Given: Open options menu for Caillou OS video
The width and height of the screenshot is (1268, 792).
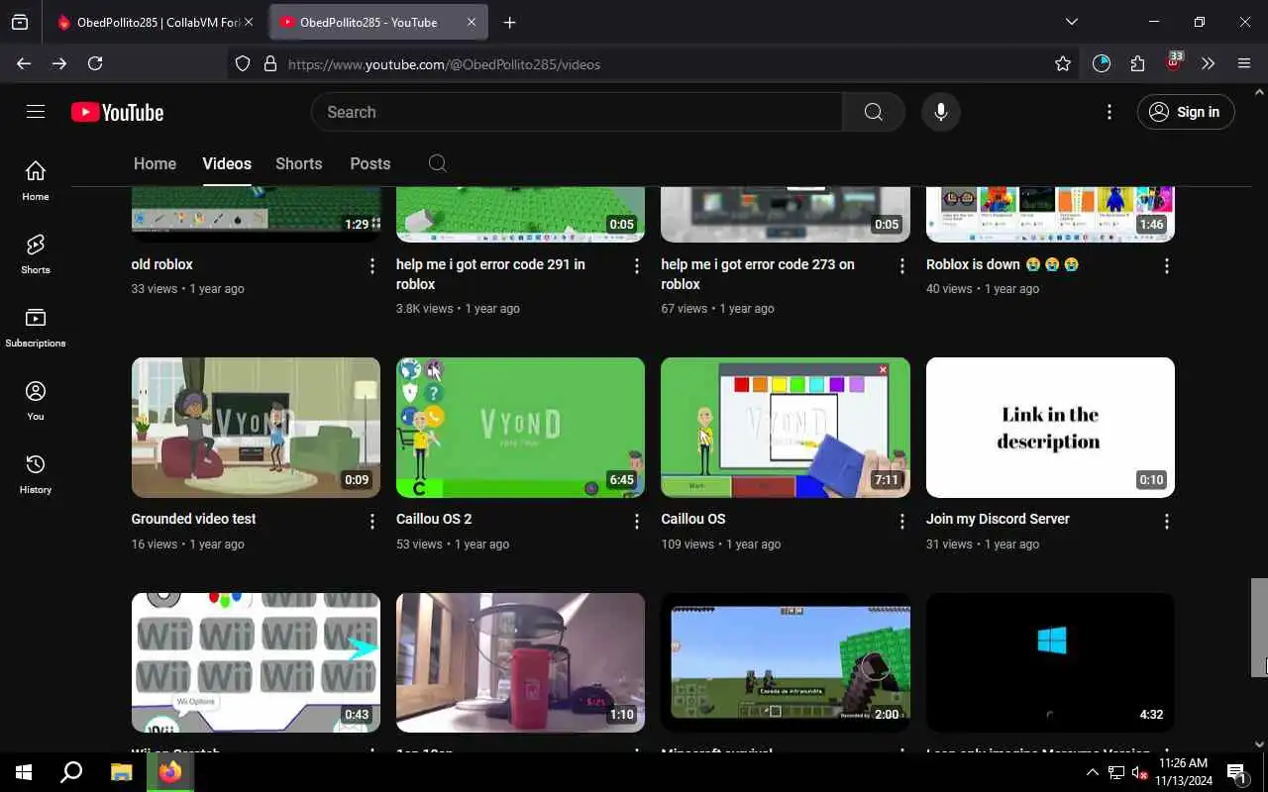Looking at the screenshot, I should pyautogui.click(x=902, y=521).
